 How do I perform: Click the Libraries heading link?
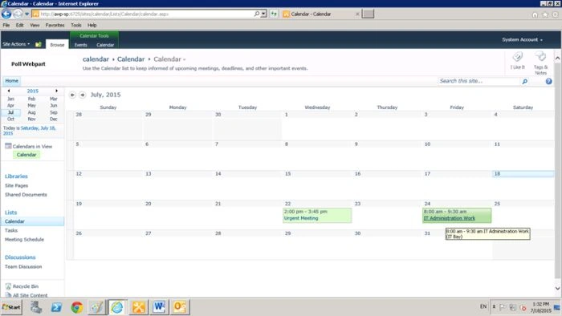click(16, 176)
